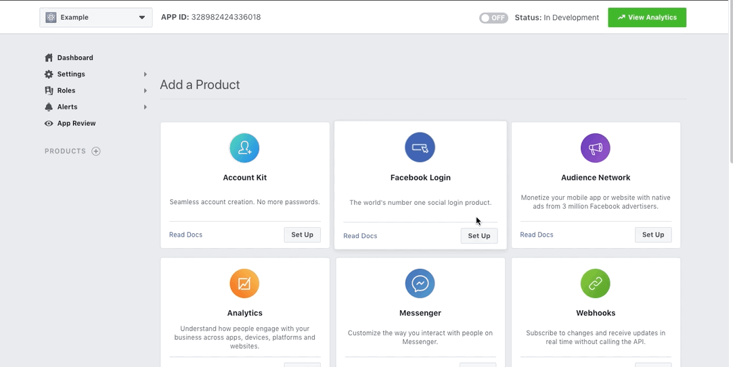Viewport: 733px width, 367px height.
Task: Click the Facebook Login title text
Action: [x=420, y=178]
